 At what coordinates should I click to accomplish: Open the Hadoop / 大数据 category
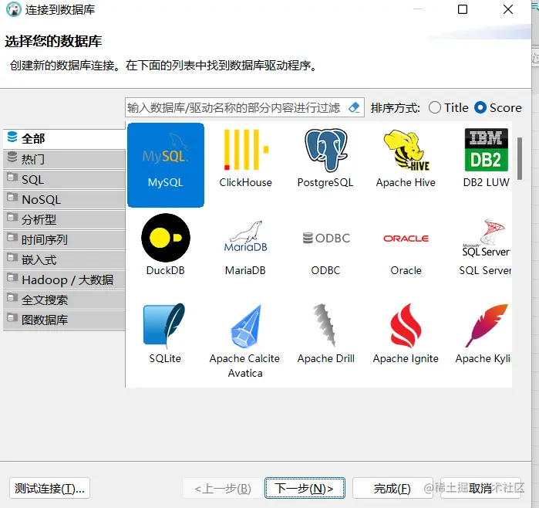tap(64, 279)
